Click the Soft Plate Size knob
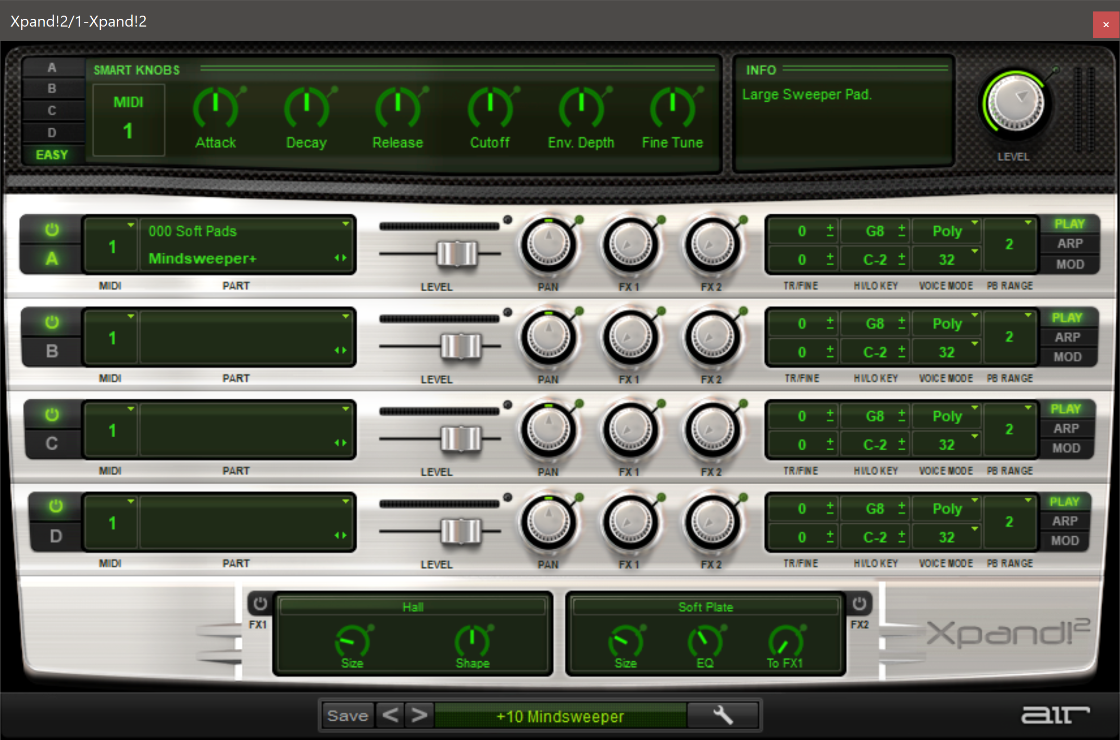 coord(625,641)
